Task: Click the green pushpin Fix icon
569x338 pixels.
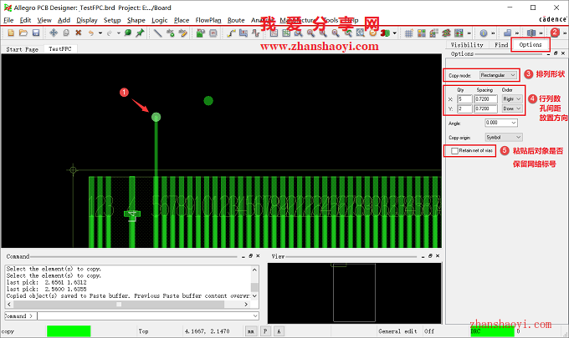Action: coord(140,33)
